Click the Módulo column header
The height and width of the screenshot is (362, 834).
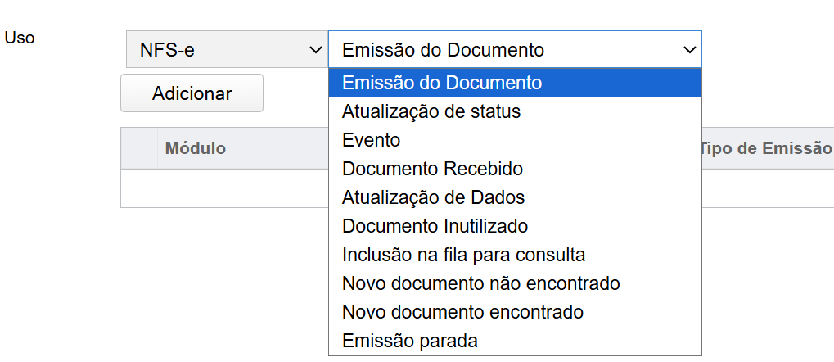(196, 148)
